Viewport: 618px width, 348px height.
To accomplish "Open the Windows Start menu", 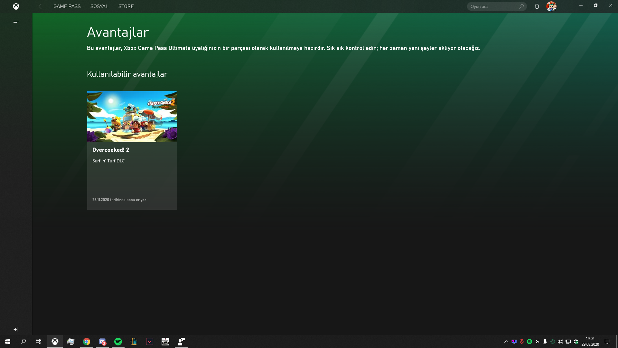I will click(8, 342).
